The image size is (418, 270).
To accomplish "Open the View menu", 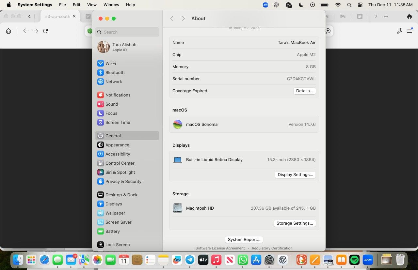I will click(92, 5).
